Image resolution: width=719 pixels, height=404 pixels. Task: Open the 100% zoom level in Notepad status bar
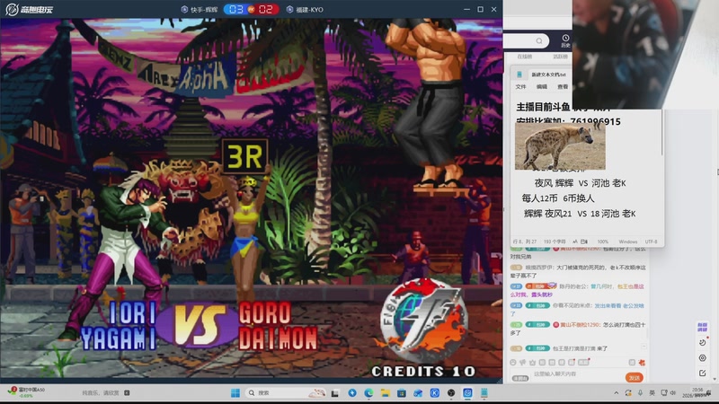click(602, 242)
